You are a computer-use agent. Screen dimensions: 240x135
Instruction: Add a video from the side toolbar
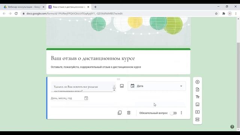[197, 112]
